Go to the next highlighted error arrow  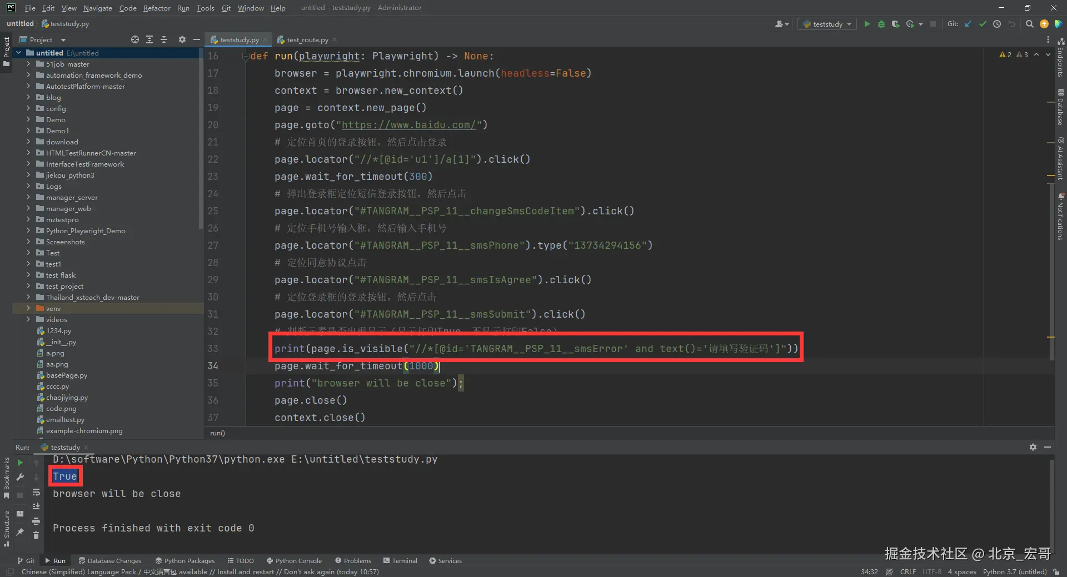point(1048,54)
